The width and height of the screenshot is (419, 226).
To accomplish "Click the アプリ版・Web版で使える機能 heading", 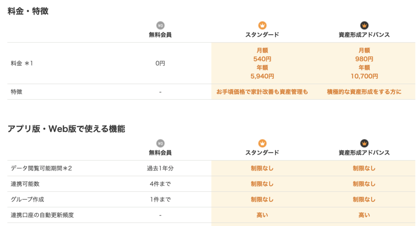I will [x=66, y=129].
